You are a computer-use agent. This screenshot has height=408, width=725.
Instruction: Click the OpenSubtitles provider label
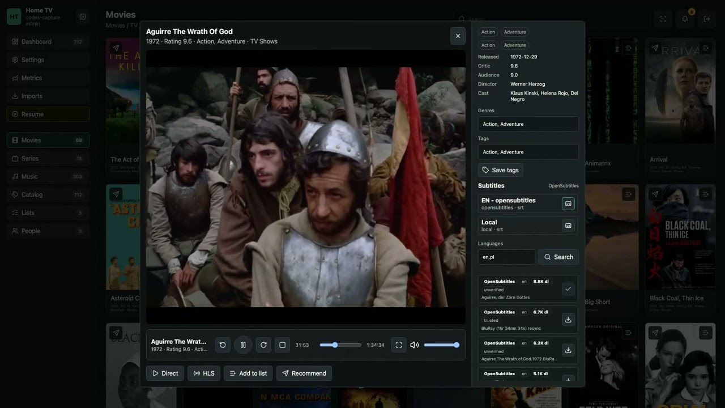click(x=564, y=186)
